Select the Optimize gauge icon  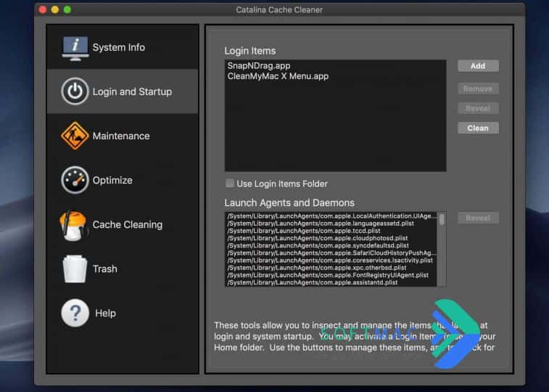click(x=75, y=180)
